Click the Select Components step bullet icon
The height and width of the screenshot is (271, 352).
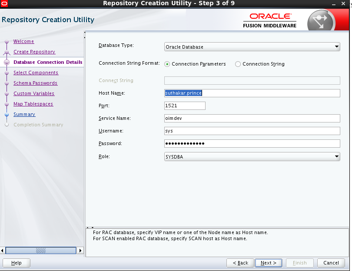tap(7, 73)
